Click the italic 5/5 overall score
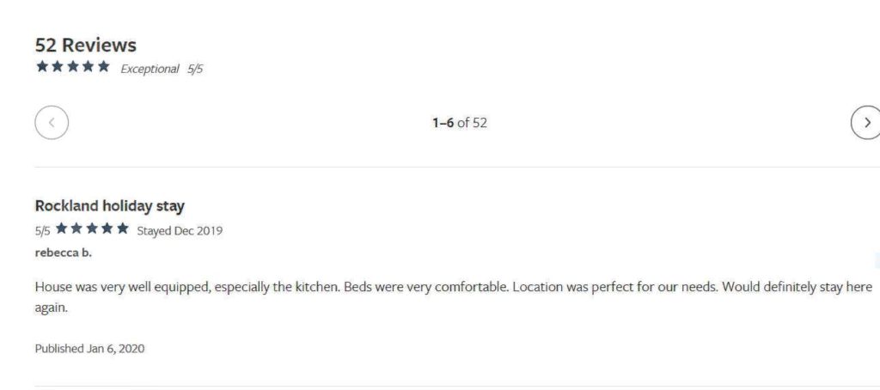 click(195, 69)
